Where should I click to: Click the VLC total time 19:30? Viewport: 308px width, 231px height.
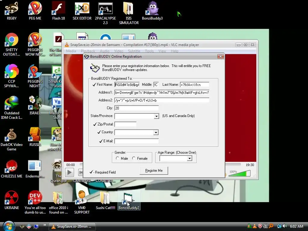250,165
